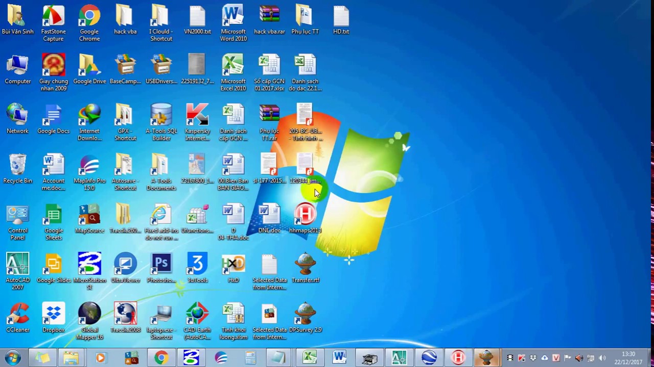Select the hack vba.rar archive

click(269, 20)
